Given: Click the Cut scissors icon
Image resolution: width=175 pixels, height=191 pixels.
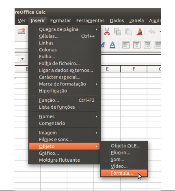Looking at the screenshot, I should pyautogui.click(x=107, y=32).
